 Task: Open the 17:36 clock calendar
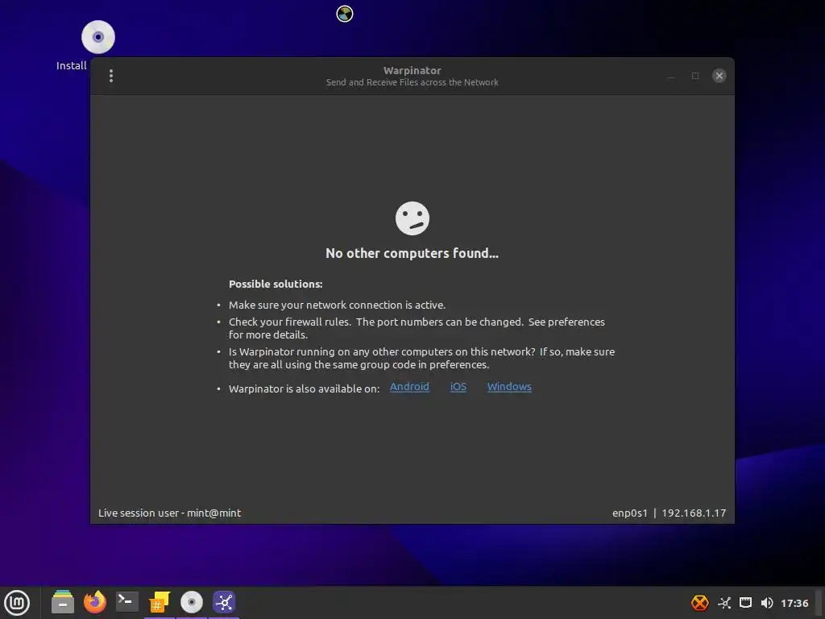coord(794,603)
